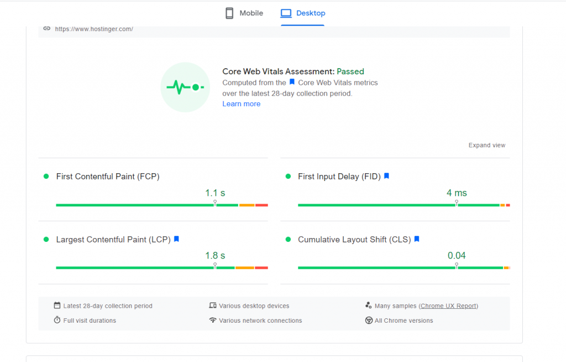The height and width of the screenshot is (362, 566).
Task: Click the bookmark flag next to FID
Action: [386, 175]
